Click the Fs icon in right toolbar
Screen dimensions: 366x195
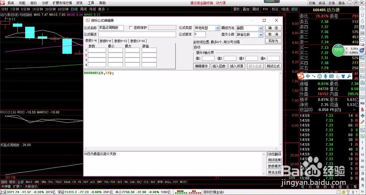(362, 130)
